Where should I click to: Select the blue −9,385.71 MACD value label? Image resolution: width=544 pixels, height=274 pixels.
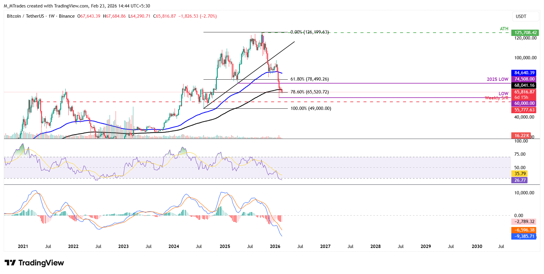(524, 236)
